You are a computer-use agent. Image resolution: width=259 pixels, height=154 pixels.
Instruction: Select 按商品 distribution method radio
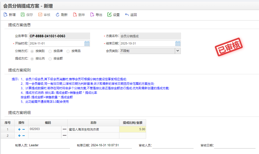[x=68, y=51]
